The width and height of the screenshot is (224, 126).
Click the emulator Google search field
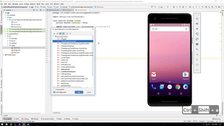170,29
